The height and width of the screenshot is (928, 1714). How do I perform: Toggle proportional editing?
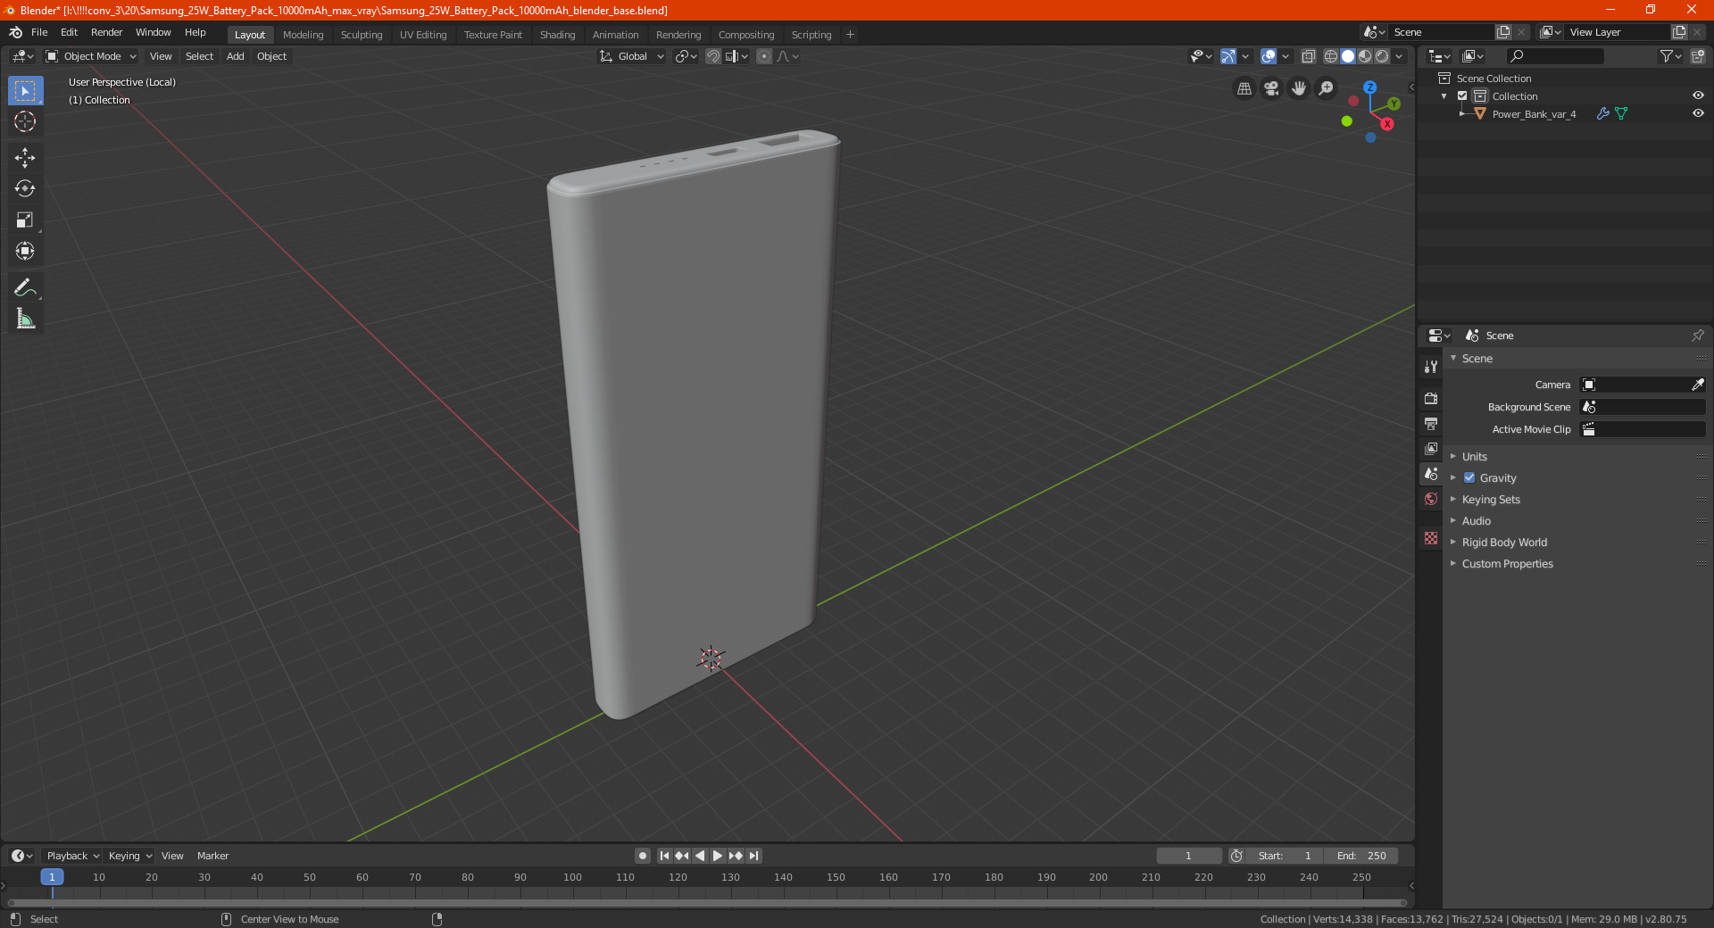tap(764, 56)
